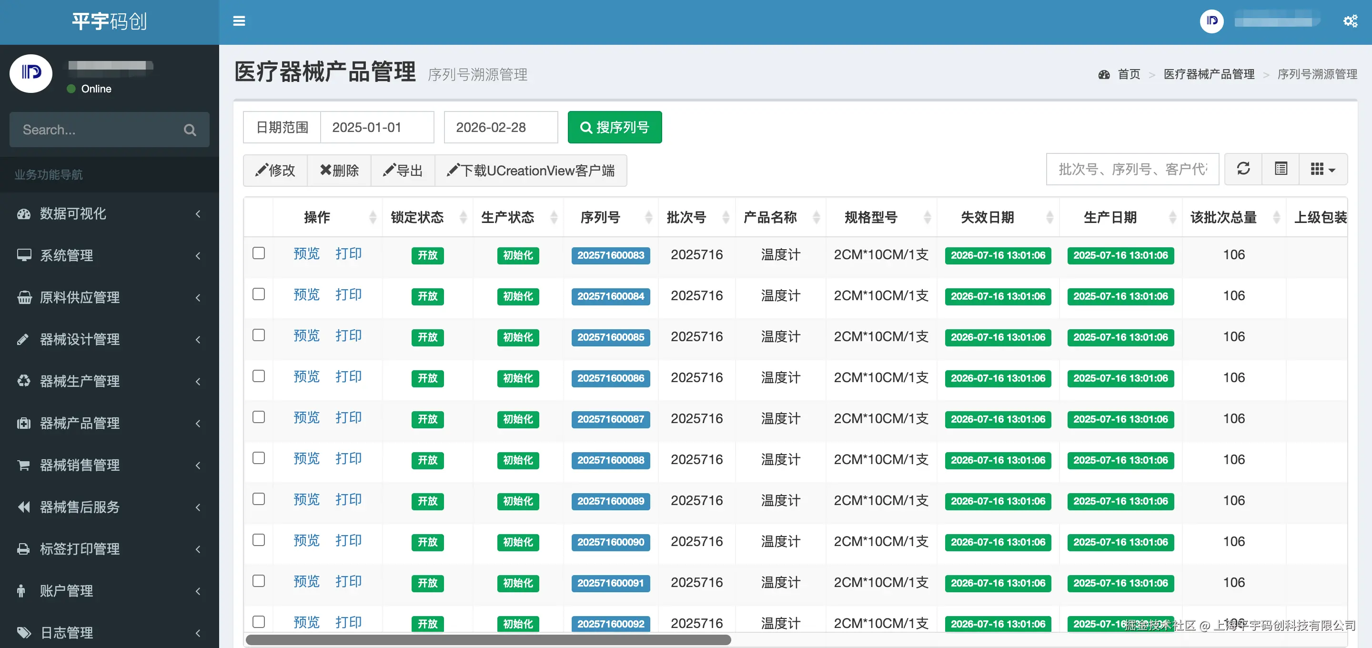
Task: Click the settings gear at top right
Action: coord(1351,21)
